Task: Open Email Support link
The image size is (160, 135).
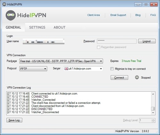Action: click(118, 15)
